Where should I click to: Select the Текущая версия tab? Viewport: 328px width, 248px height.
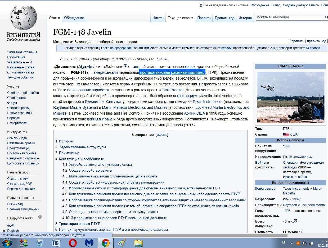pos(180,18)
